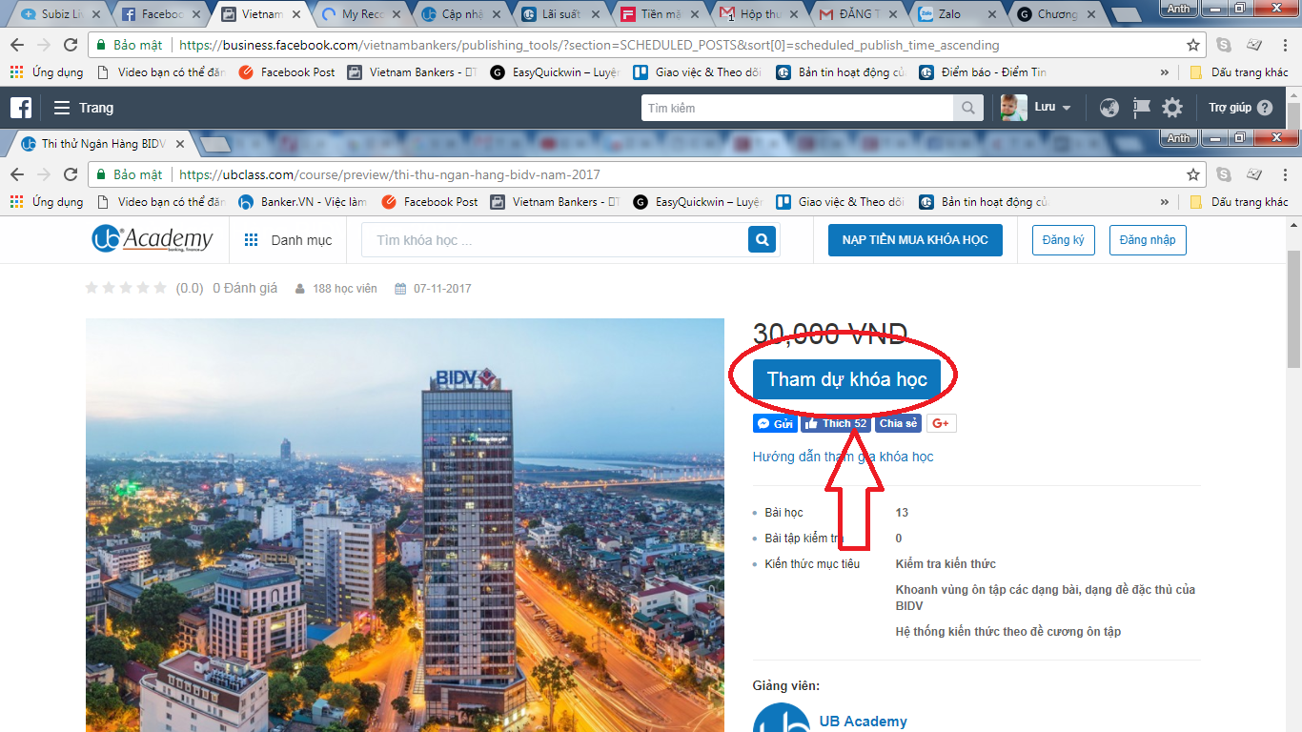Click the 188 học viên text
The height and width of the screenshot is (732, 1302).
(x=344, y=289)
